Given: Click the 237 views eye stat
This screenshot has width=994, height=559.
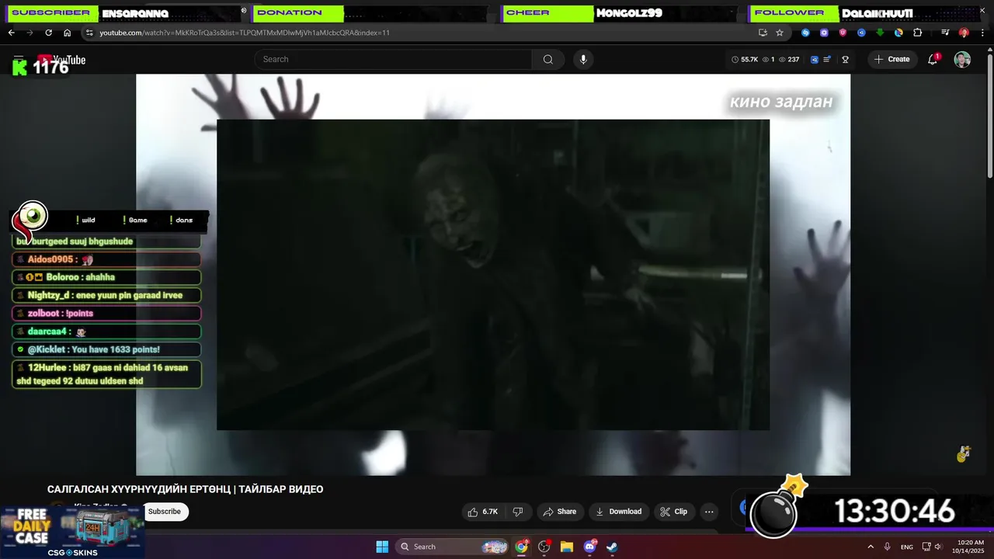Looking at the screenshot, I should tap(789, 59).
